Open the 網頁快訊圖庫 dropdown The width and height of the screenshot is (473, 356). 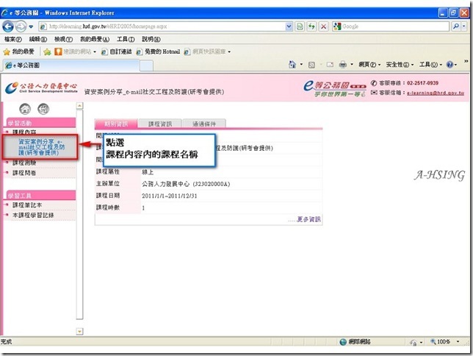tap(208, 51)
